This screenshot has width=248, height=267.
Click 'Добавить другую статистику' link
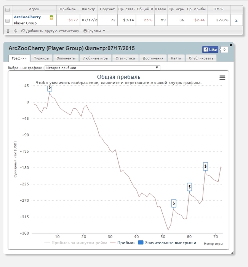50,31
